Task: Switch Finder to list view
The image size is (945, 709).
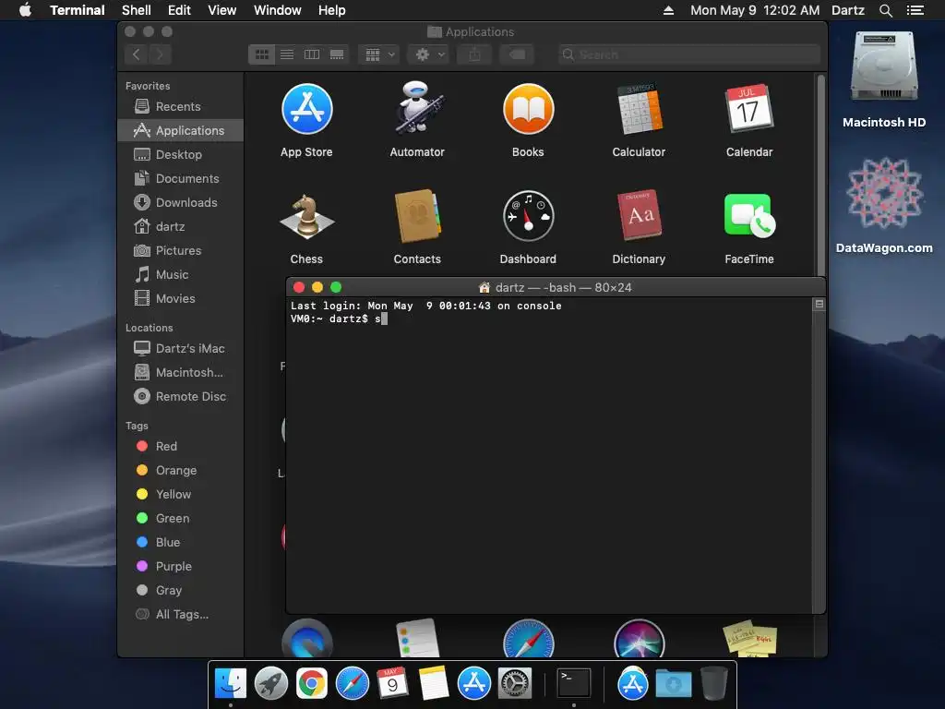Action: point(287,54)
